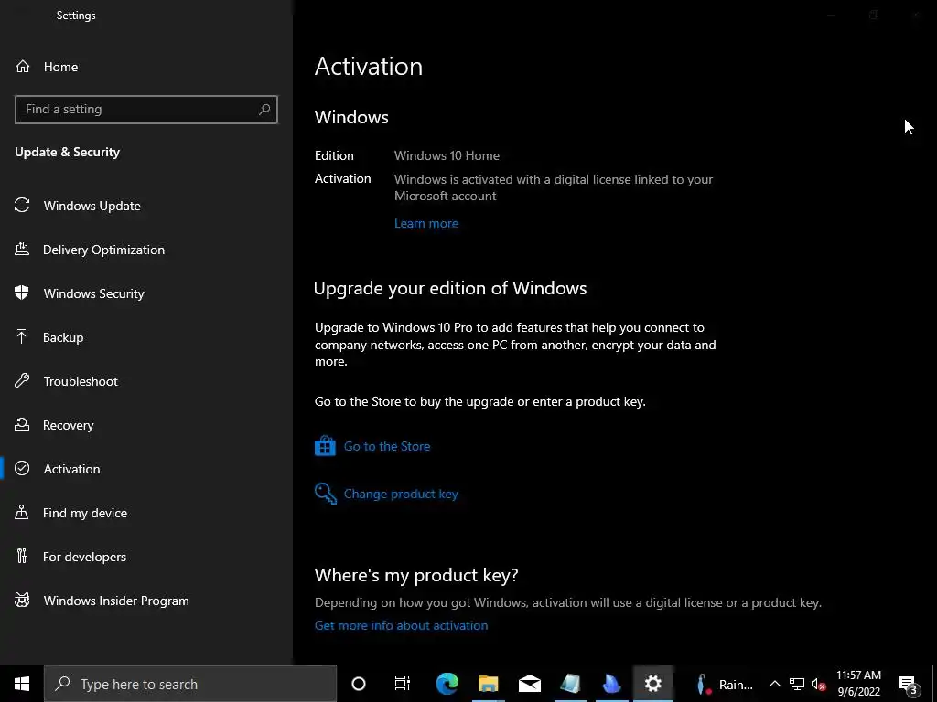Viewport: 937px width, 702px height.
Task: Click the Home house icon in sidebar
Action: [23, 66]
